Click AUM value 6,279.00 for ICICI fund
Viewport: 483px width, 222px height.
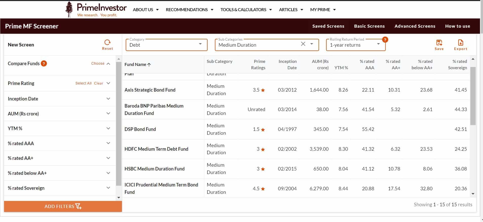pyautogui.click(x=319, y=189)
